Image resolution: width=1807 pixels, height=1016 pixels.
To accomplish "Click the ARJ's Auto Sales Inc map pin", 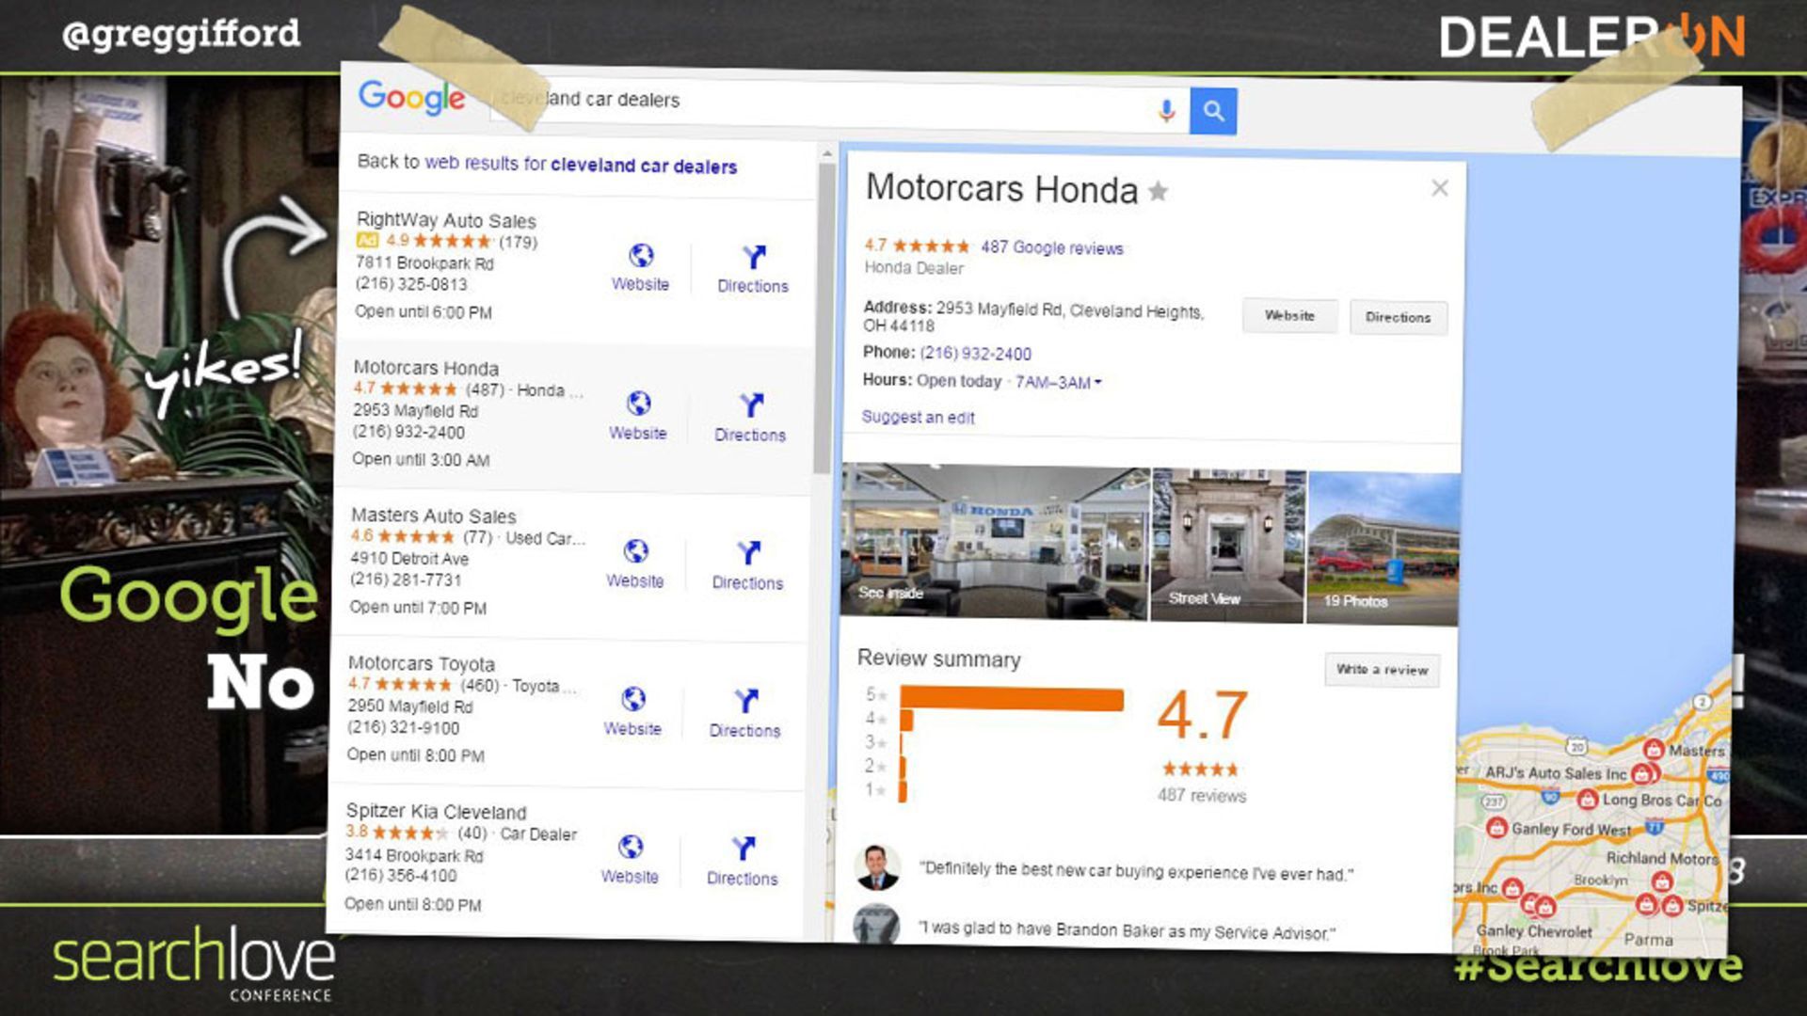I will tap(1643, 773).
